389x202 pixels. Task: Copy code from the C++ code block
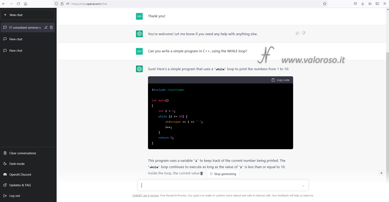pyautogui.click(x=280, y=80)
